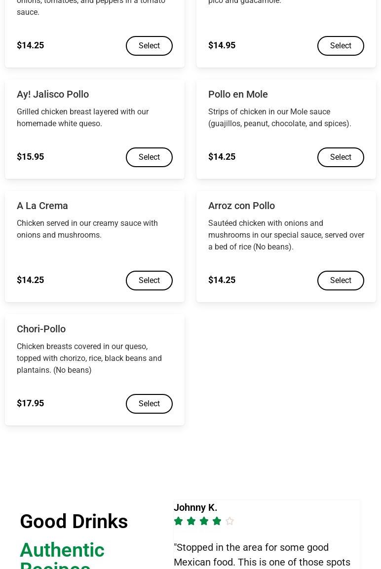Click the reviewer name Johnny K.
The width and height of the screenshot is (381, 569).
tap(195, 507)
